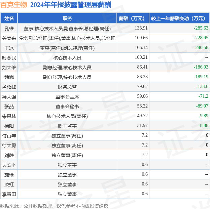The height and width of the screenshot is (209, 210).
Task: Click salary value 86.41
Action: click(x=142, y=67)
